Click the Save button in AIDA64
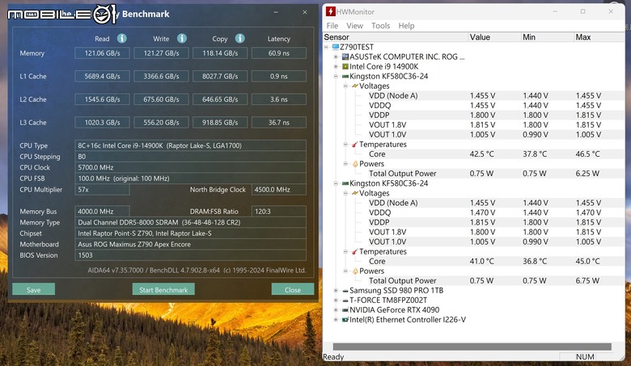The width and height of the screenshot is (631, 366). (33, 289)
